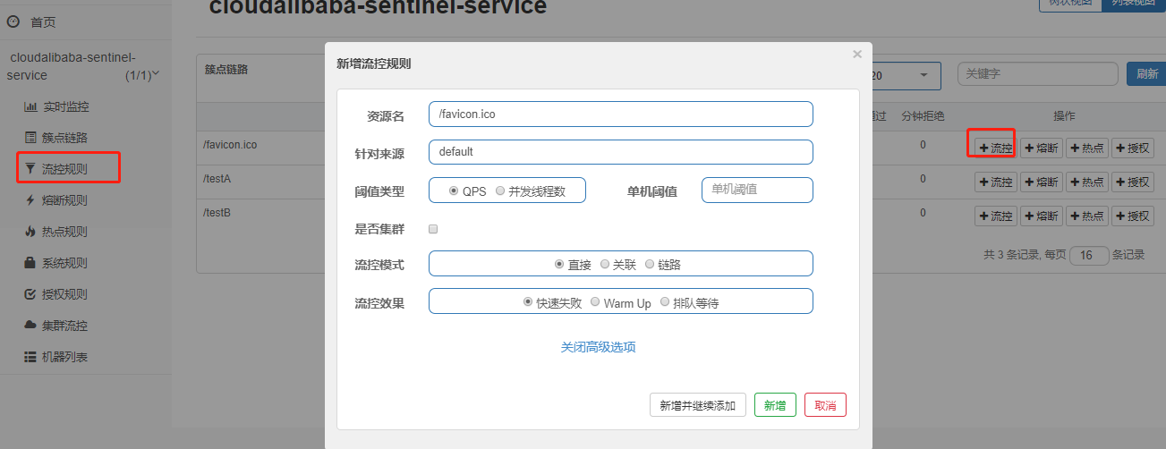Open 集群流控 in the sidebar

(x=64, y=326)
